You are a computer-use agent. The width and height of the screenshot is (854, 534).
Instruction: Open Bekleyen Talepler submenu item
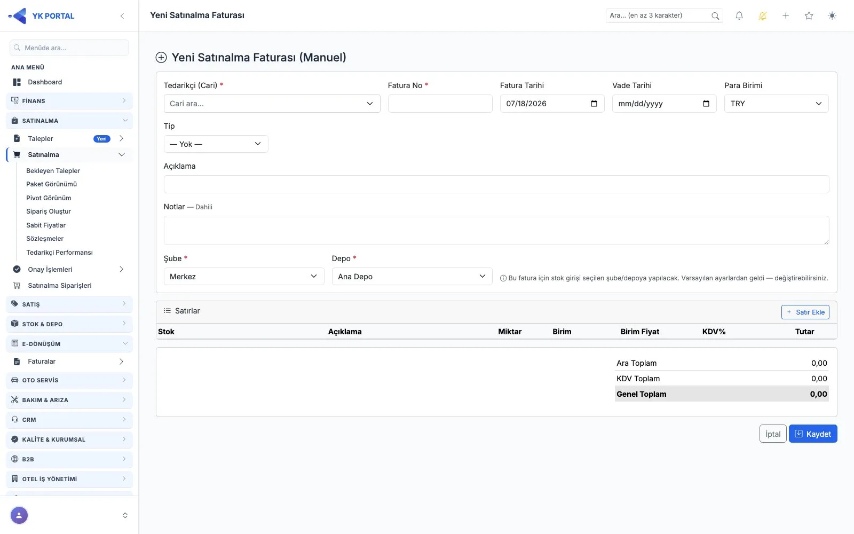pyautogui.click(x=53, y=171)
